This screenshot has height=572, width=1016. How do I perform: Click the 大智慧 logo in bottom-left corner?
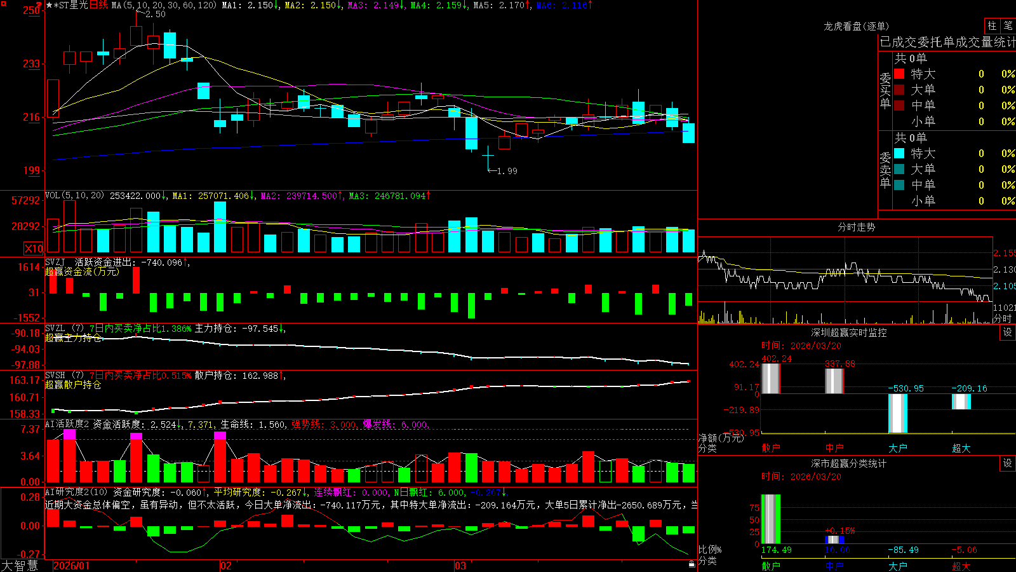pyautogui.click(x=20, y=566)
